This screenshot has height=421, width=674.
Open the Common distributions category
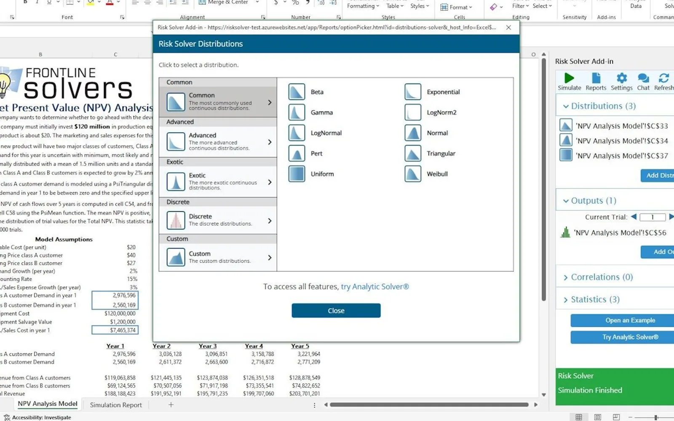point(218,102)
